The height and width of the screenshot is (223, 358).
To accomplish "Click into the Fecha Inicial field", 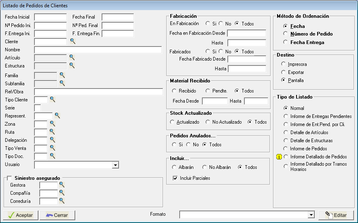I will click(51, 17).
